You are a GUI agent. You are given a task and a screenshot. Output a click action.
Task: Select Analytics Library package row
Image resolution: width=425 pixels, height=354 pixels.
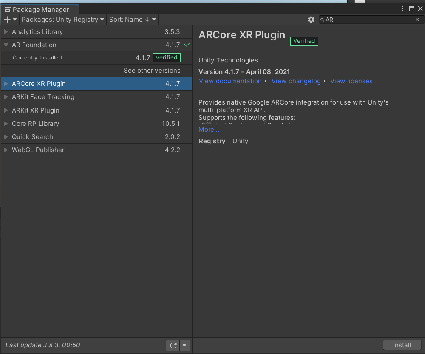96,32
